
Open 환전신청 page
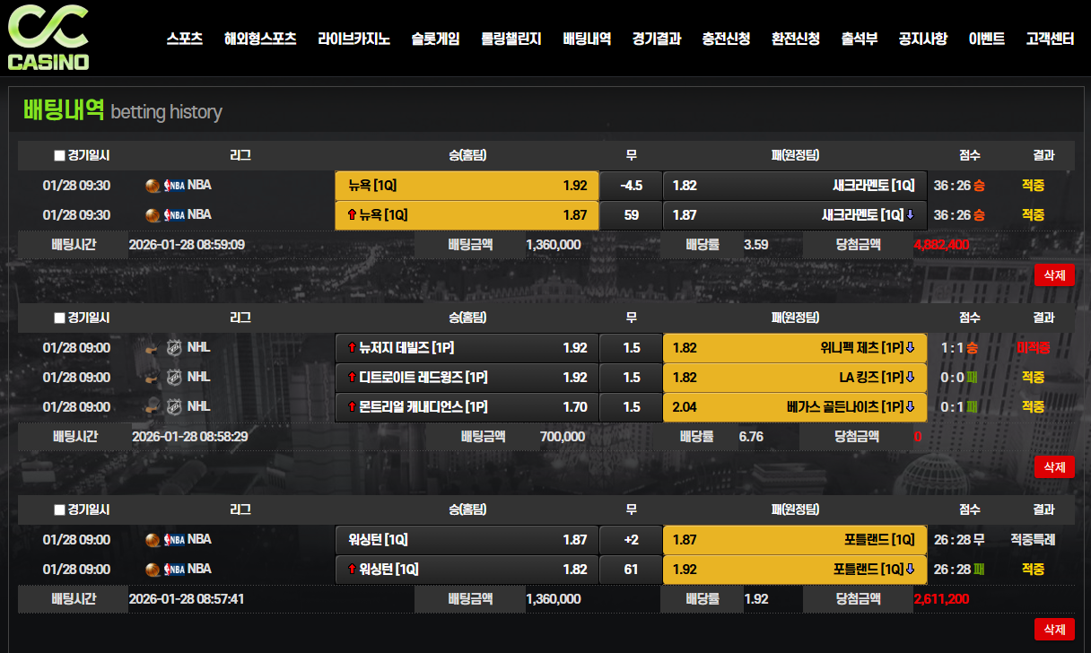click(795, 39)
